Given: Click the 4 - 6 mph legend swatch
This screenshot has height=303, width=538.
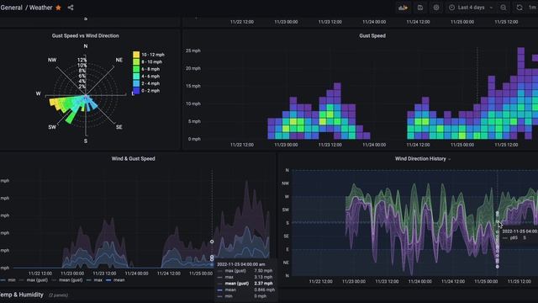Looking at the screenshot, I should (136, 77).
